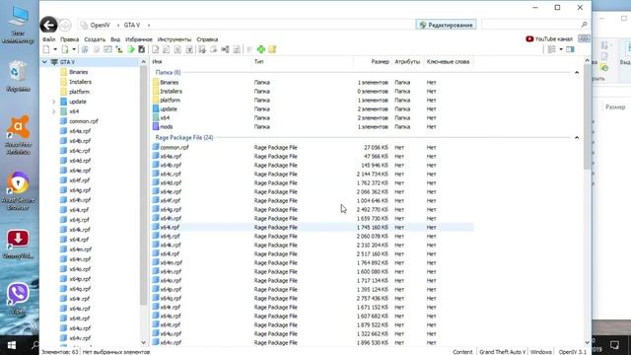
Task: Click the yellow folder icon in toolbar
Action: pos(272,49)
